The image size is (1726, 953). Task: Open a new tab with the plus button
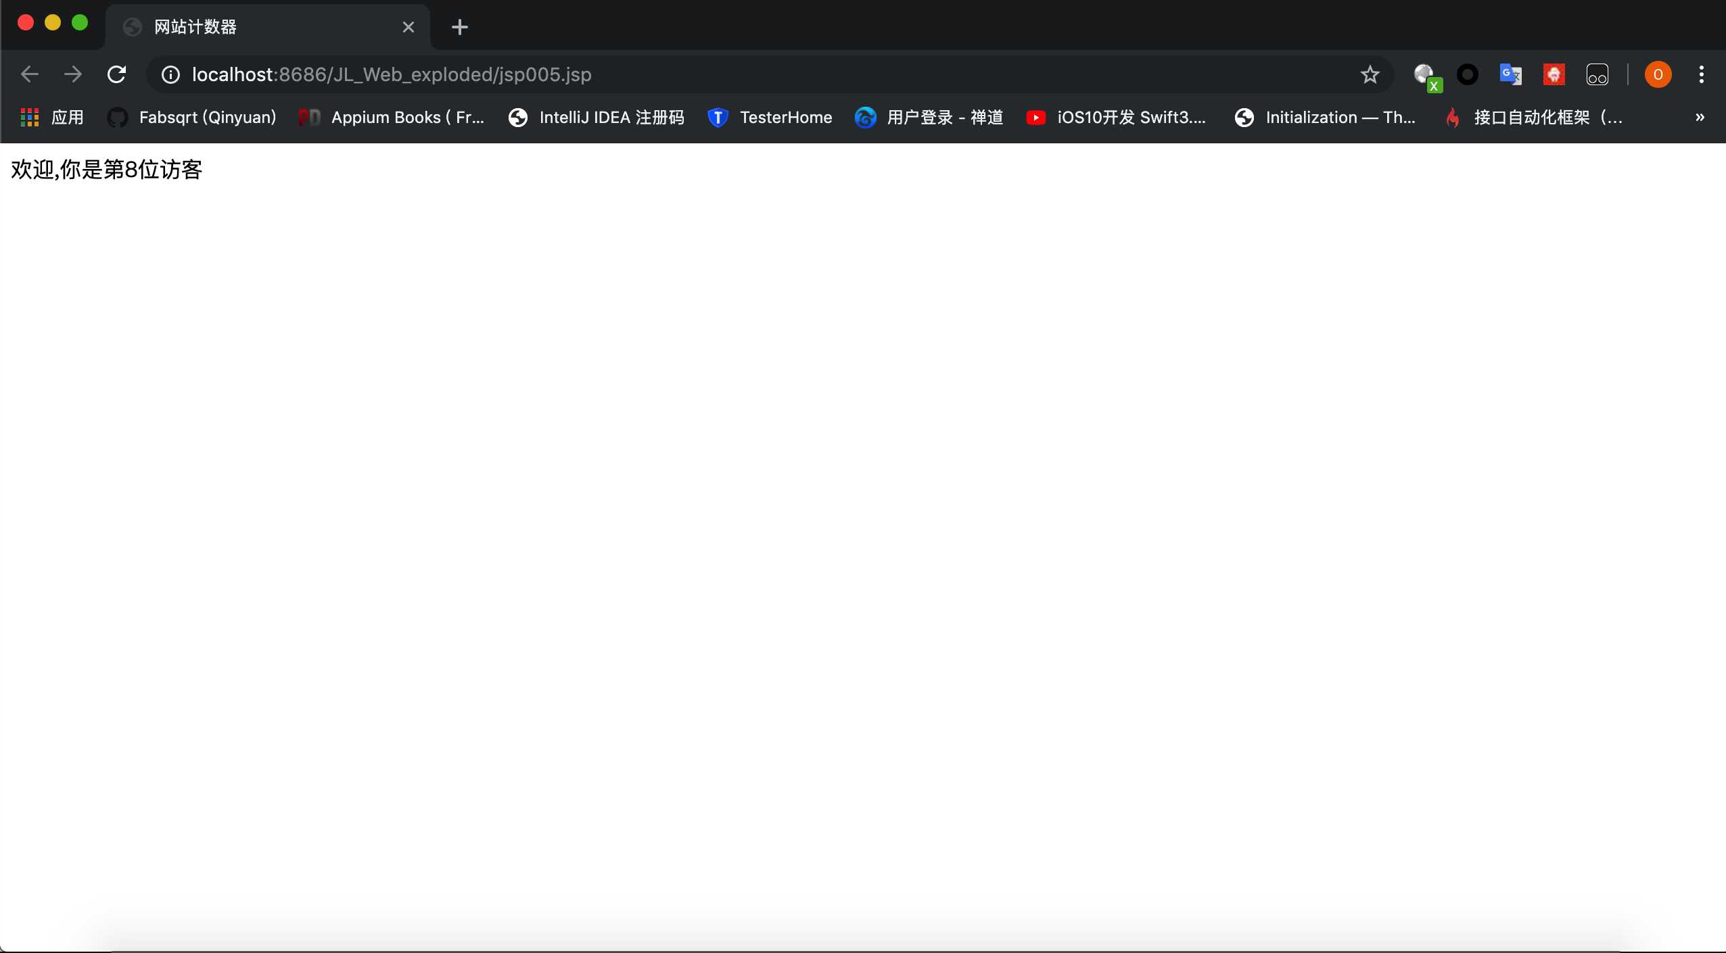tap(460, 27)
